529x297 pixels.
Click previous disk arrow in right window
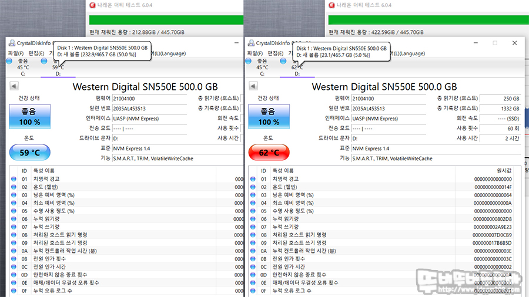tap(253, 86)
